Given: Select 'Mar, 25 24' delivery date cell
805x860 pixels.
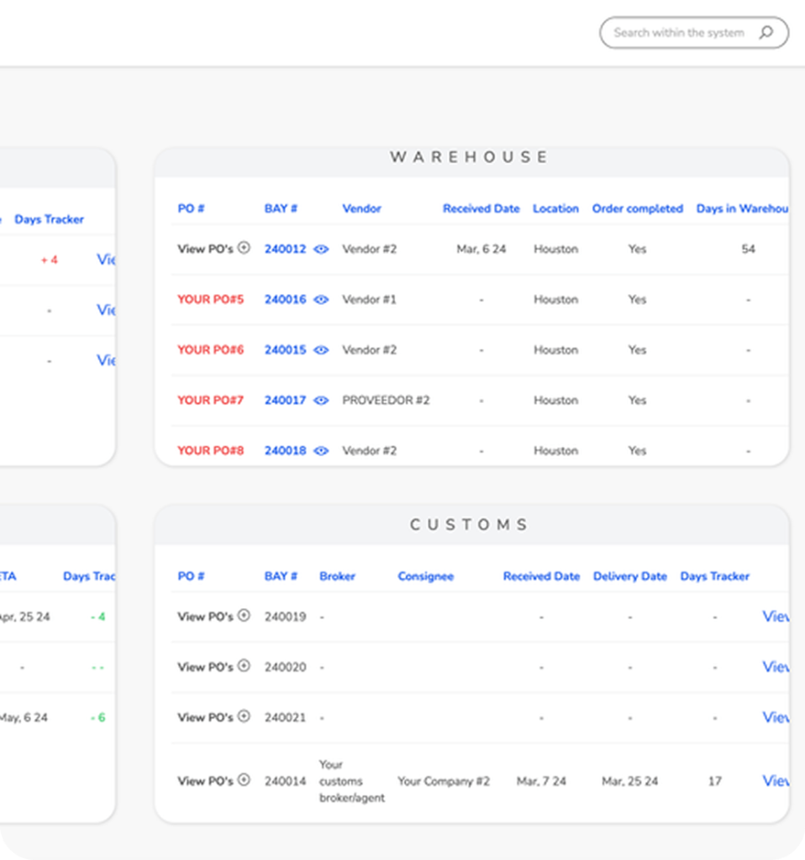Looking at the screenshot, I should (630, 781).
